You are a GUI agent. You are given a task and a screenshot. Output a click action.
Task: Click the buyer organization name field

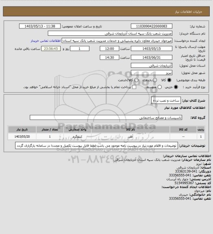pyautogui.click(x=110, y=33)
